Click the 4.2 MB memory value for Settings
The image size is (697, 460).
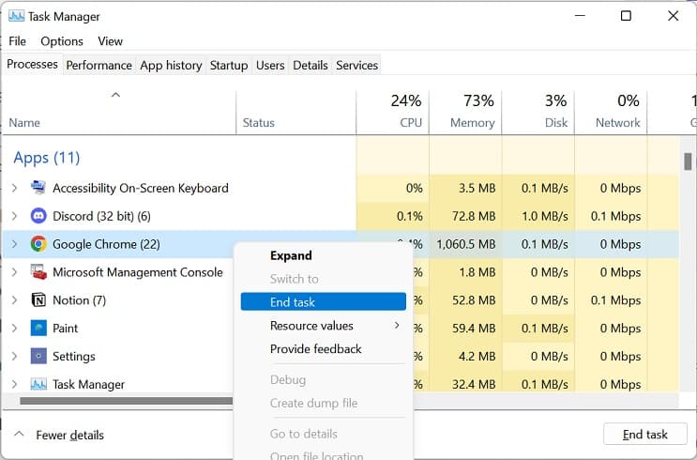click(477, 356)
